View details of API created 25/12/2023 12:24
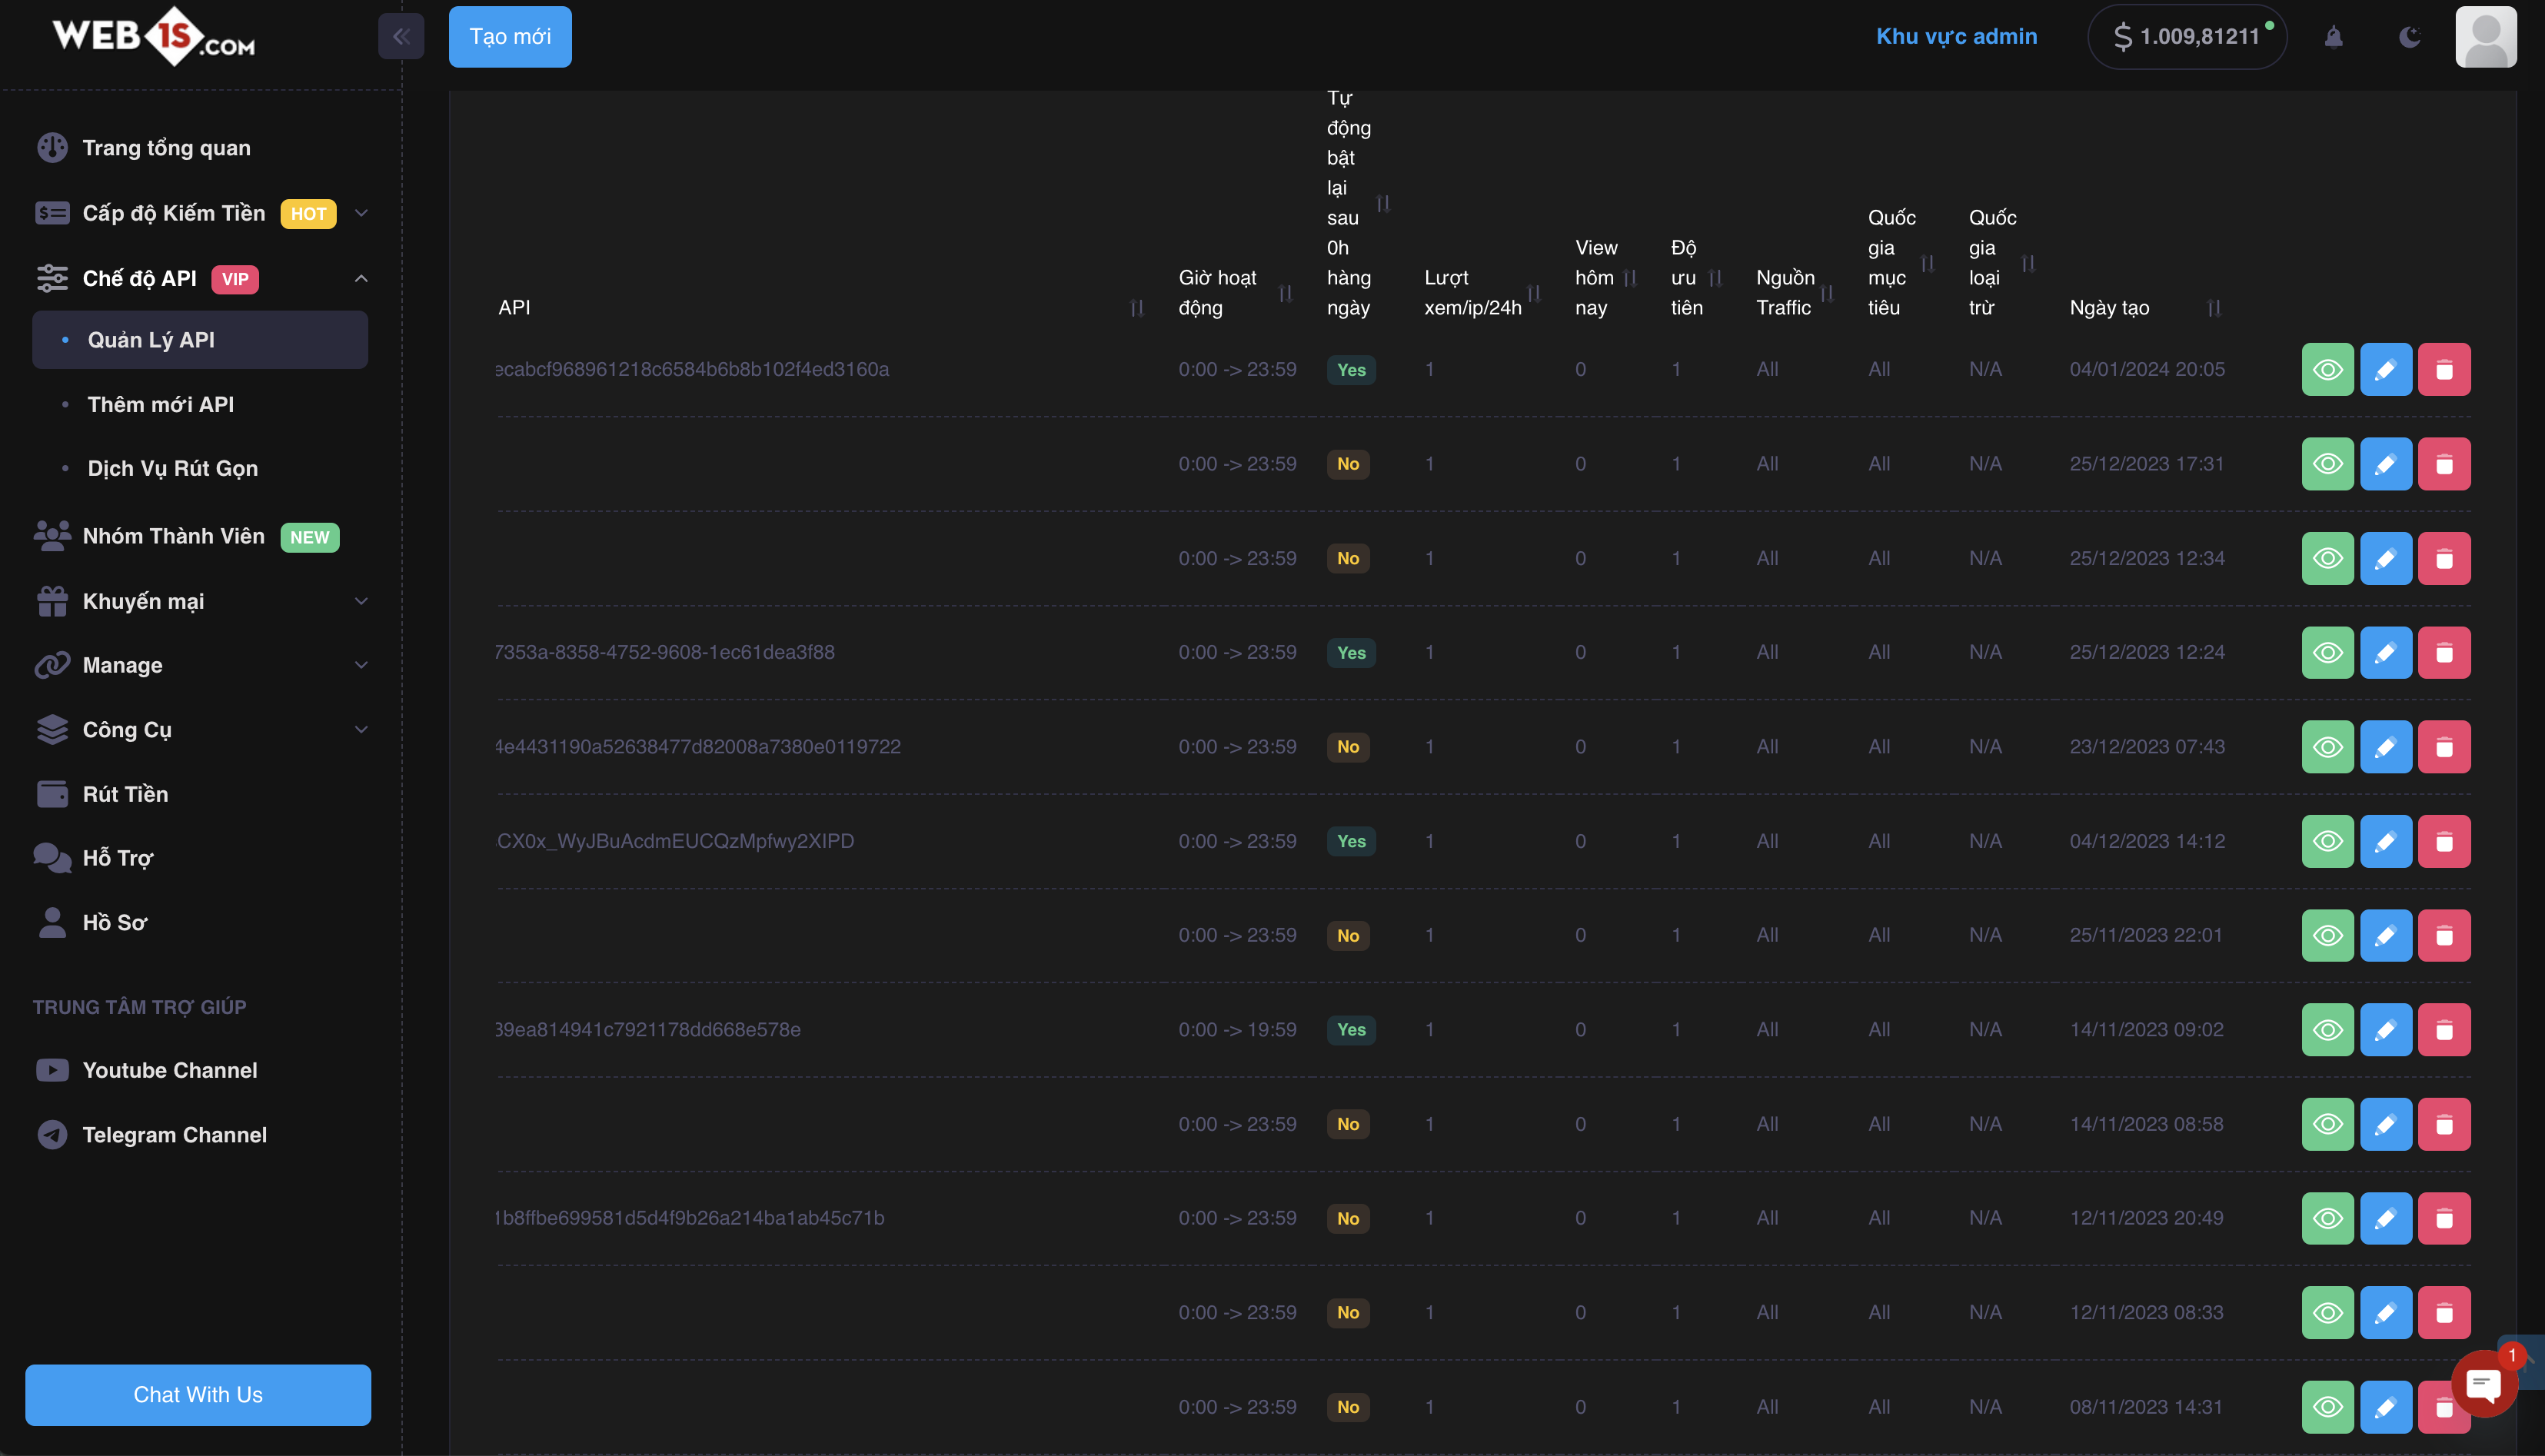 (2327, 653)
